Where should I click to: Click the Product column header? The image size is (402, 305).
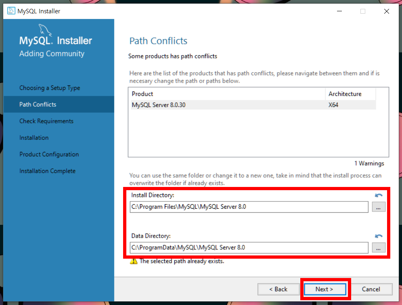click(x=228, y=94)
